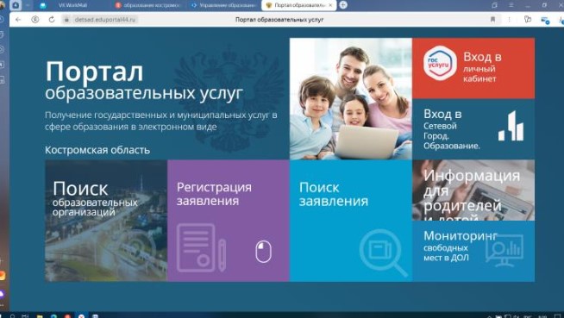The image size is (564, 318).
Task: Open the blue Поиск заявления tile
Action: 351,221
